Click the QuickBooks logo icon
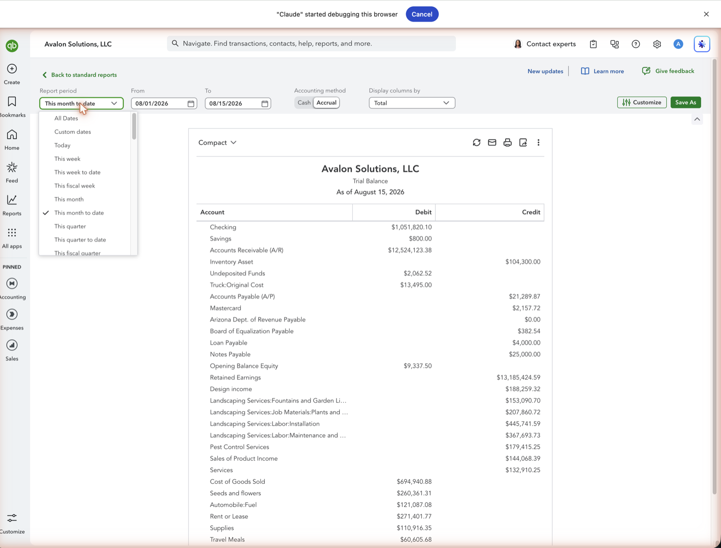This screenshot has height=548, width=721. [x=12, y=46]
